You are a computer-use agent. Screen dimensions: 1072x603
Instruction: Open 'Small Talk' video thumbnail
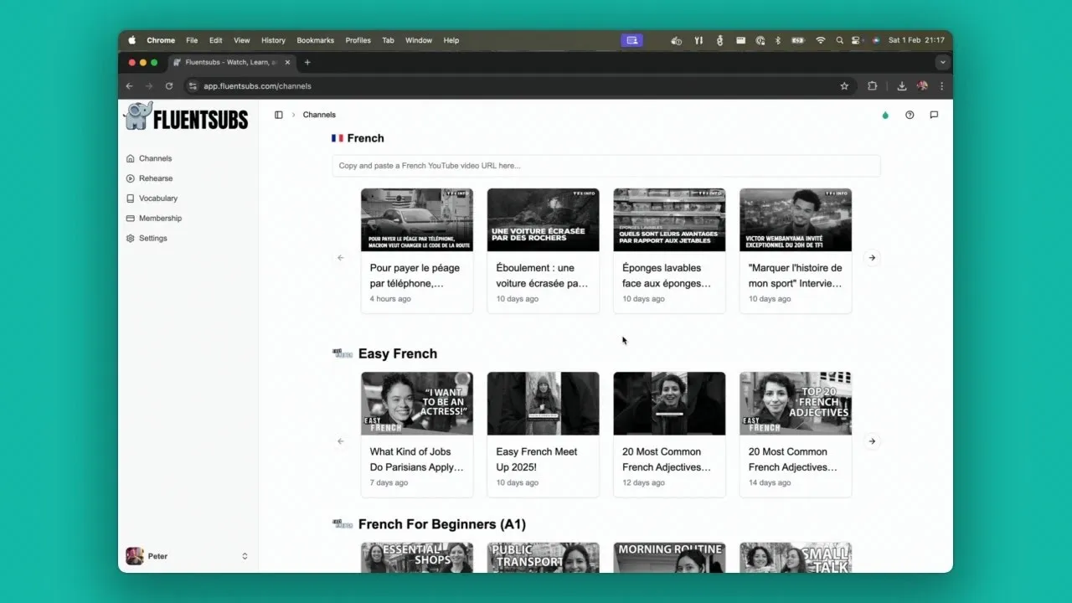[796, 558]
